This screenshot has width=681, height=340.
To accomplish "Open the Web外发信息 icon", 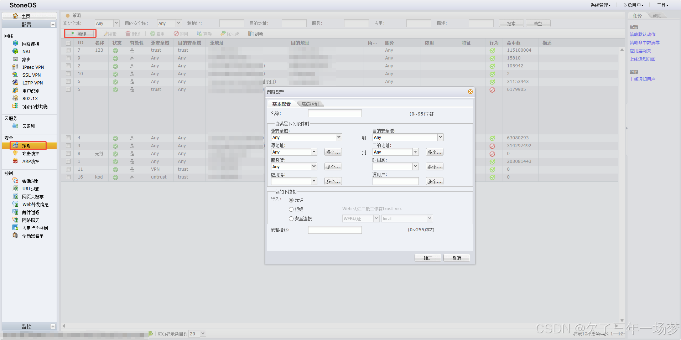I will point(15,204).
